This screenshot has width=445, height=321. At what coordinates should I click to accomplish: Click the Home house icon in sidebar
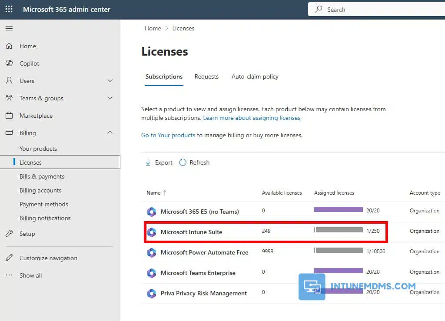tap(9, 46)
